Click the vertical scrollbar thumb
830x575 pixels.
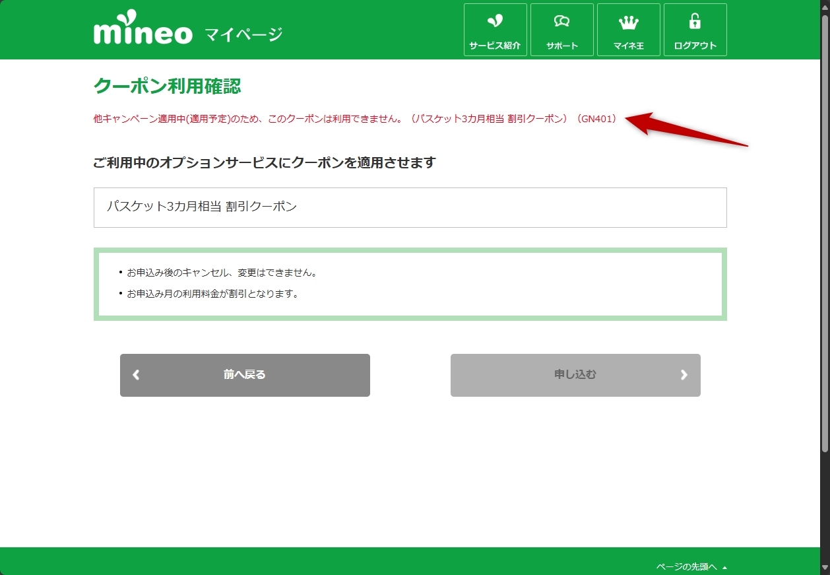click(825, 231)
